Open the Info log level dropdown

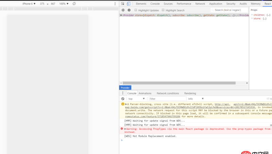[x=196, y=99]
